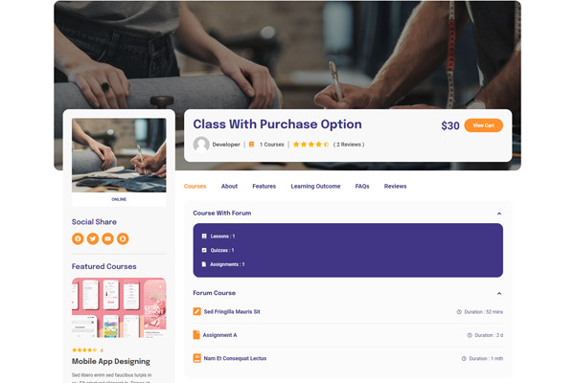Select the Learning Outcome tab

[x=315, y=186]
